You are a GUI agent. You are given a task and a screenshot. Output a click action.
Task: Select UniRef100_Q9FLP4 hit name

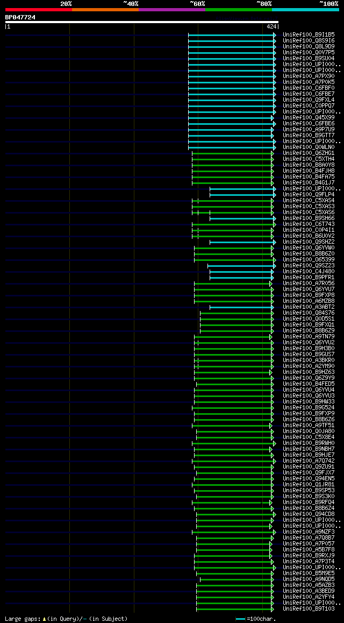pyautogui.click(x=309, y=194)
